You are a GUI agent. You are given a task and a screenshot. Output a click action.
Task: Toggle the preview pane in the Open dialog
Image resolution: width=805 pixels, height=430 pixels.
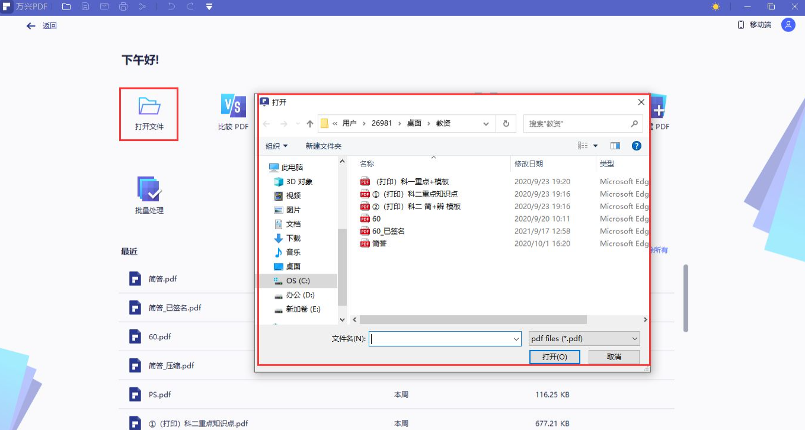(x=615, y=145)
